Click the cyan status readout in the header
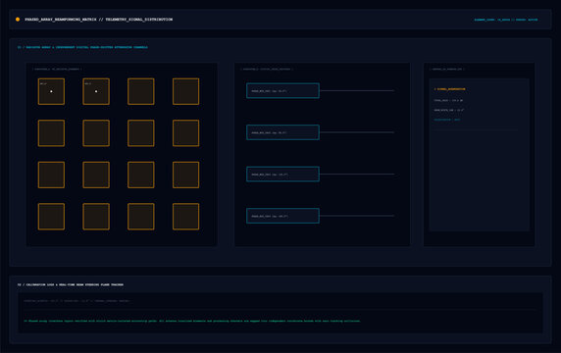The height and width of the screenshot is (353, 561). click(505, 20)
